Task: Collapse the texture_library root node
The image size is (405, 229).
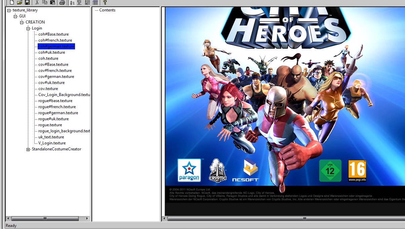Action: coord(9,10)
